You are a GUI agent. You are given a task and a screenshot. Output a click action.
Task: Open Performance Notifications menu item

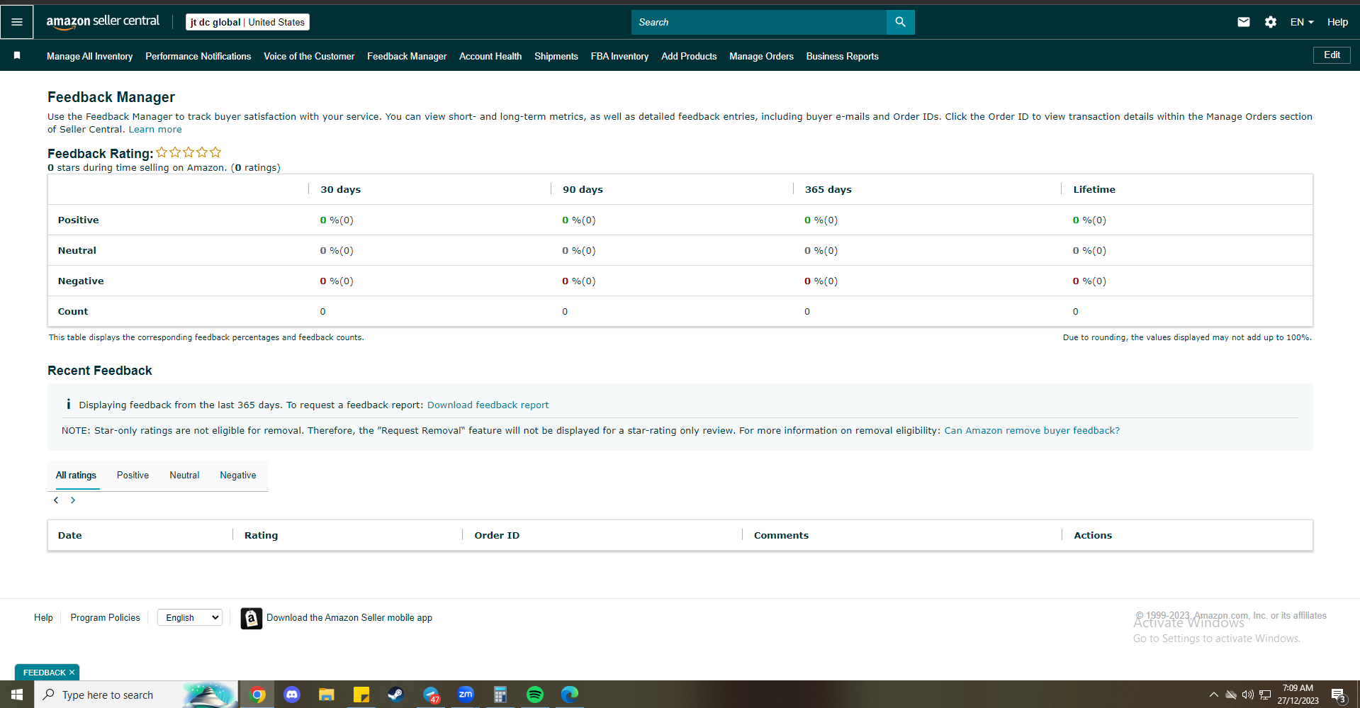tap(198, 56)
